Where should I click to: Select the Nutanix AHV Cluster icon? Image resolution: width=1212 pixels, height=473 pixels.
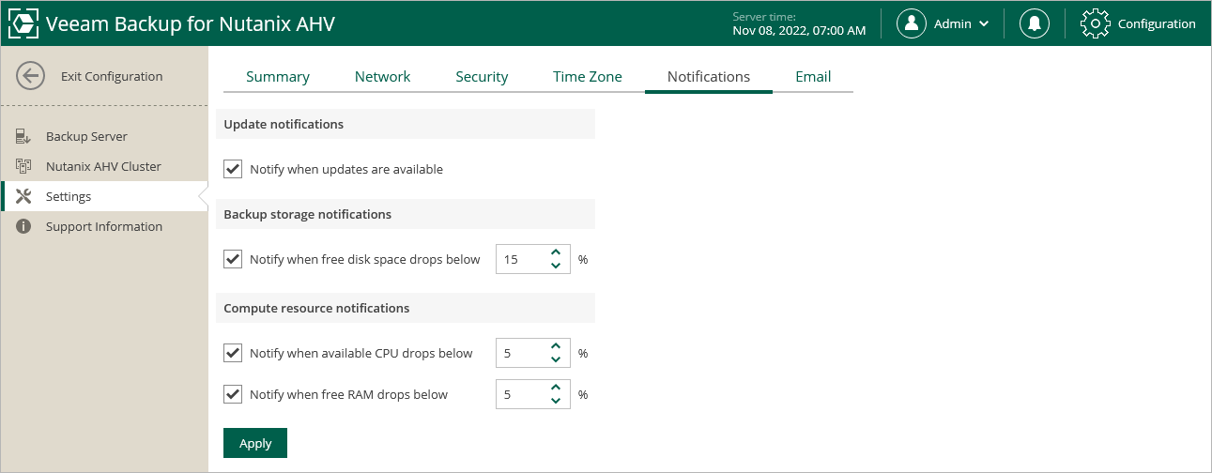24,167
